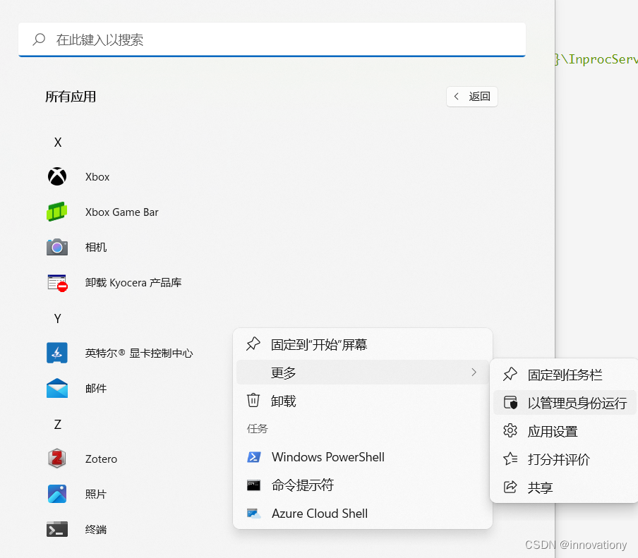Image resolution: width=638 pixels, height=558 pixels.
Task: Click the Zotero app label
Action: 101,459
